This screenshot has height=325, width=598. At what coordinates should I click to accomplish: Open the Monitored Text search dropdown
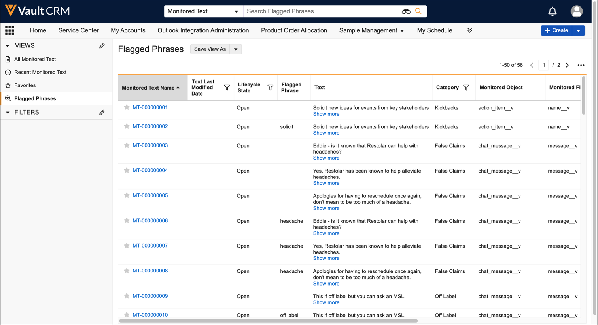click(203, 11)
